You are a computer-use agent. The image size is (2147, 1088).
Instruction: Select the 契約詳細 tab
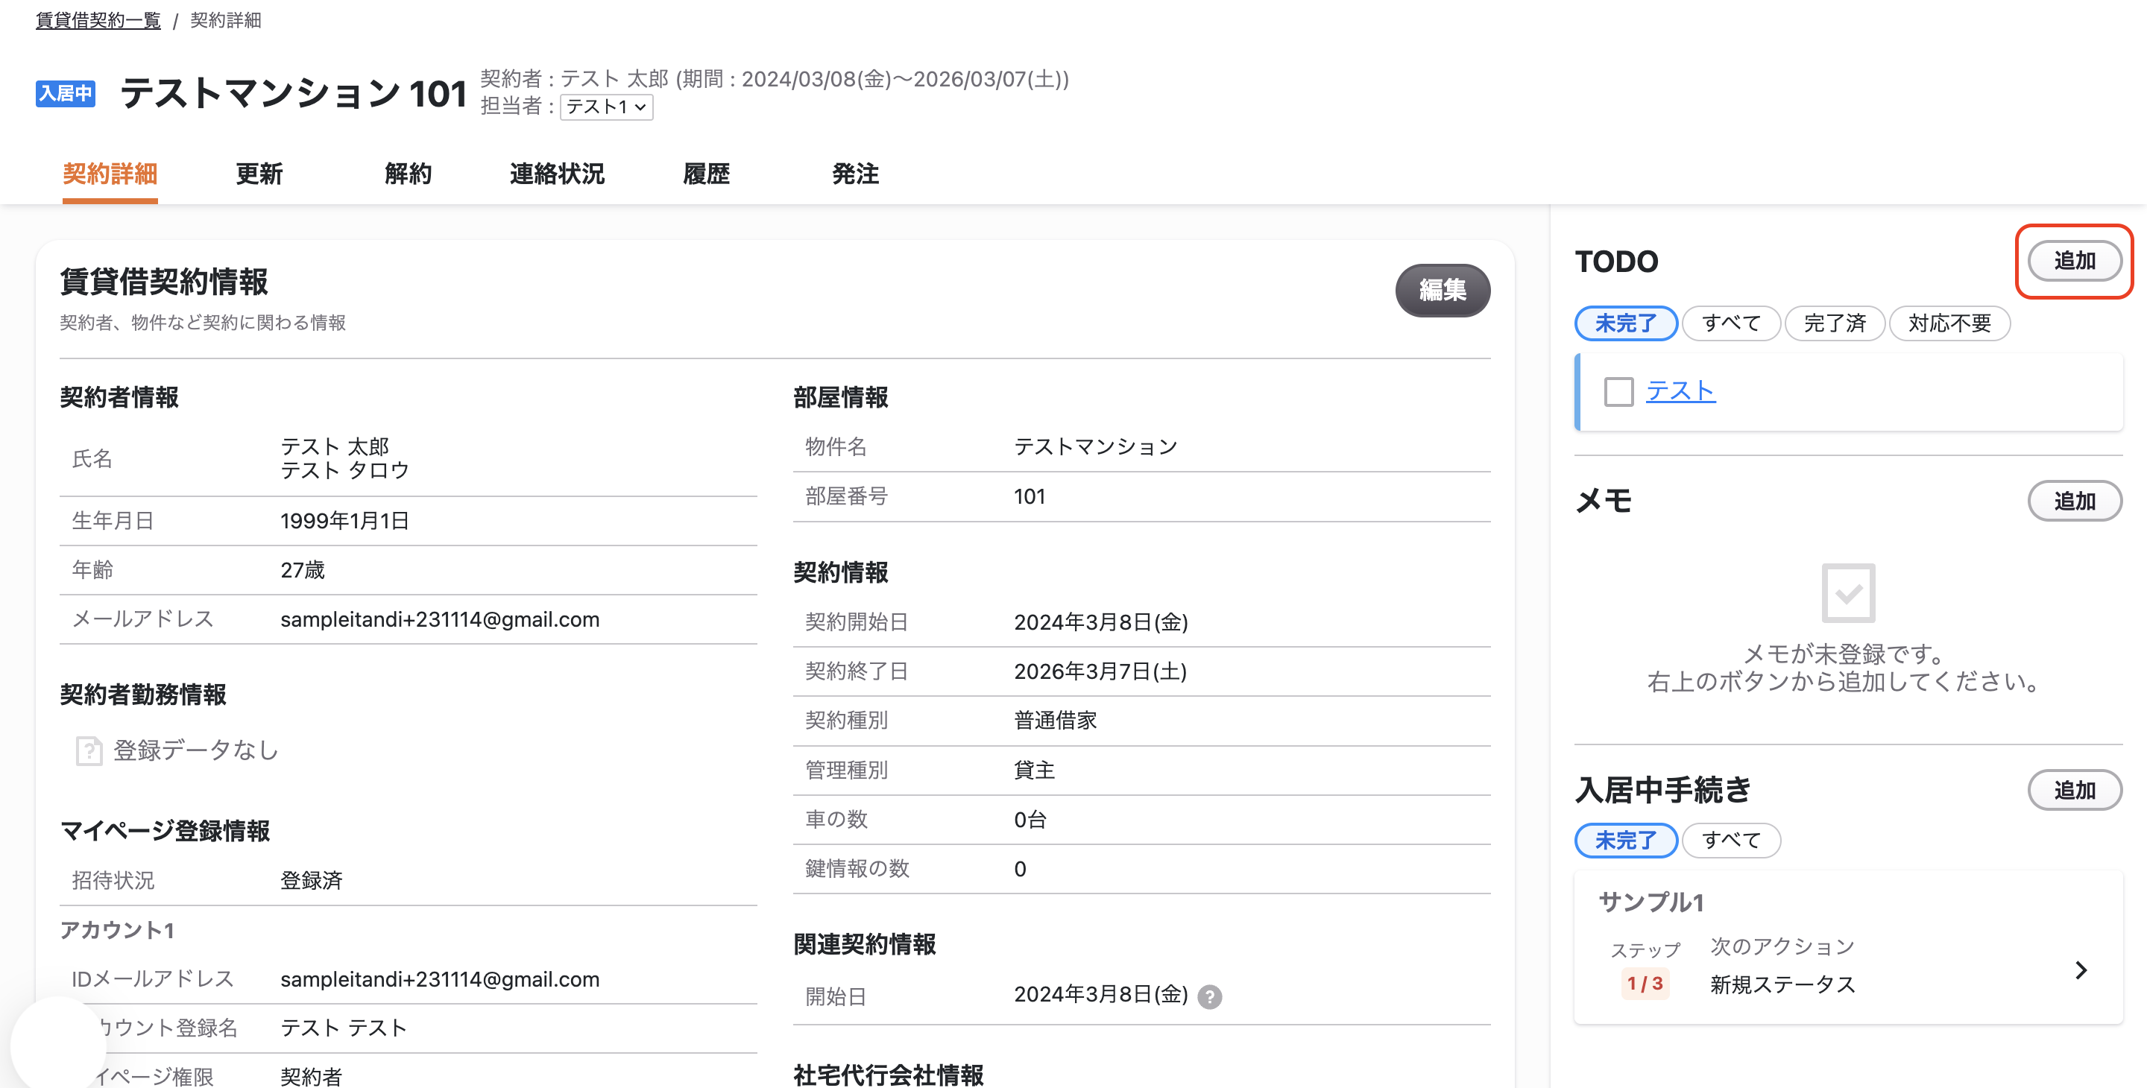coord(110,174)
